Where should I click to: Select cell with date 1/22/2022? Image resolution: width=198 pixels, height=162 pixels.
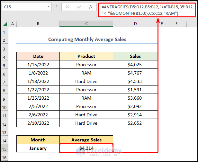[38, 90]
